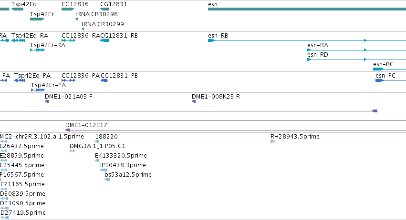Screen dimensions: 406x220
Task: Select the CG12831-PB protein feature
Action: tap(104, 80)
